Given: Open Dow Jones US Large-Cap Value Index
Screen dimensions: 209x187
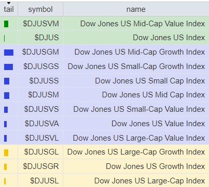Looking at the screenshot, I should click(x=139, y=138).
